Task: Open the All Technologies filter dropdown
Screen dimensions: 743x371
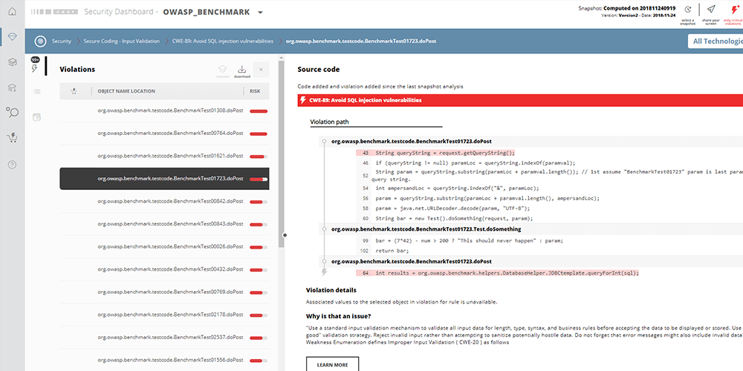Action: (716, 41)
